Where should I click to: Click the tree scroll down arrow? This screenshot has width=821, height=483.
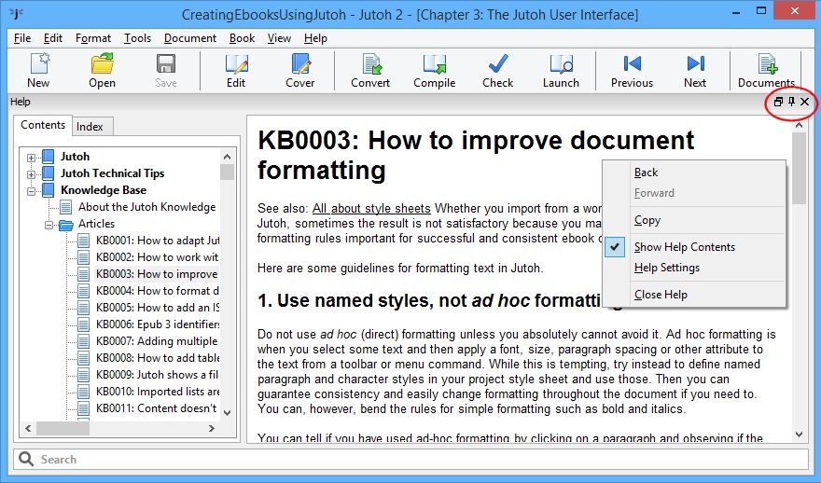point(227,412)
